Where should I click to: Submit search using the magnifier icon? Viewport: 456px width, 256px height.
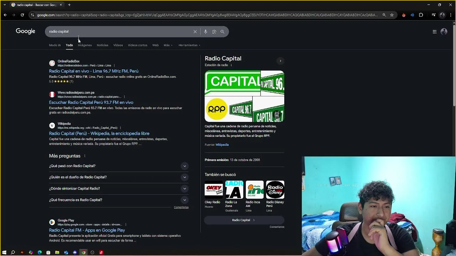coord(222,32)
